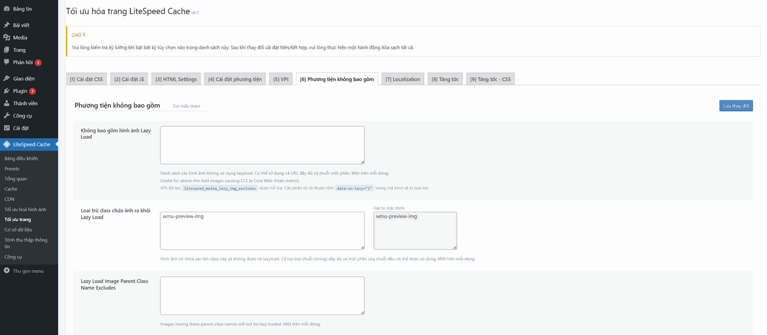
Task: Switch to [3] HTML Settings tab
Action: (x=176, y=79)
